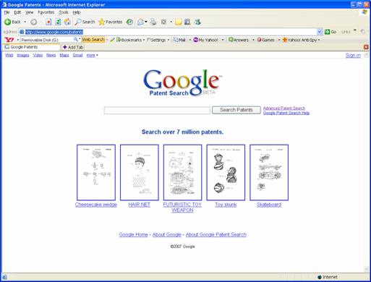Click FUTURISTIC TOY WEAPON link
This screenshot has height=282, width=371.
[182, 208]
